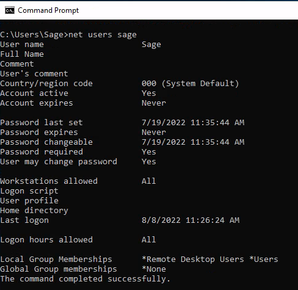Click '*Remote Desktop Users' group entry

tap(193, 259)
